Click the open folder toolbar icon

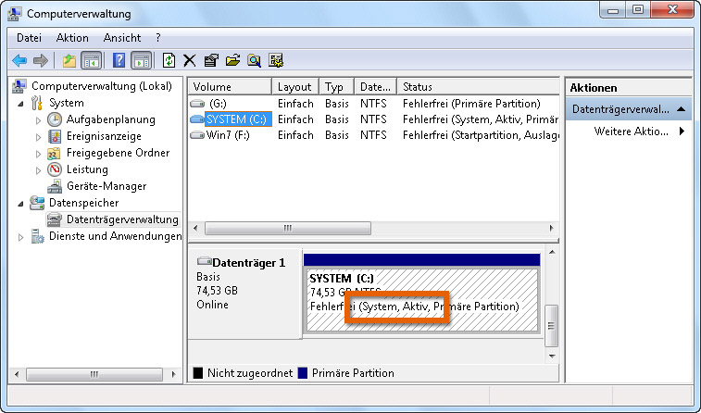[x=232, y=60]
